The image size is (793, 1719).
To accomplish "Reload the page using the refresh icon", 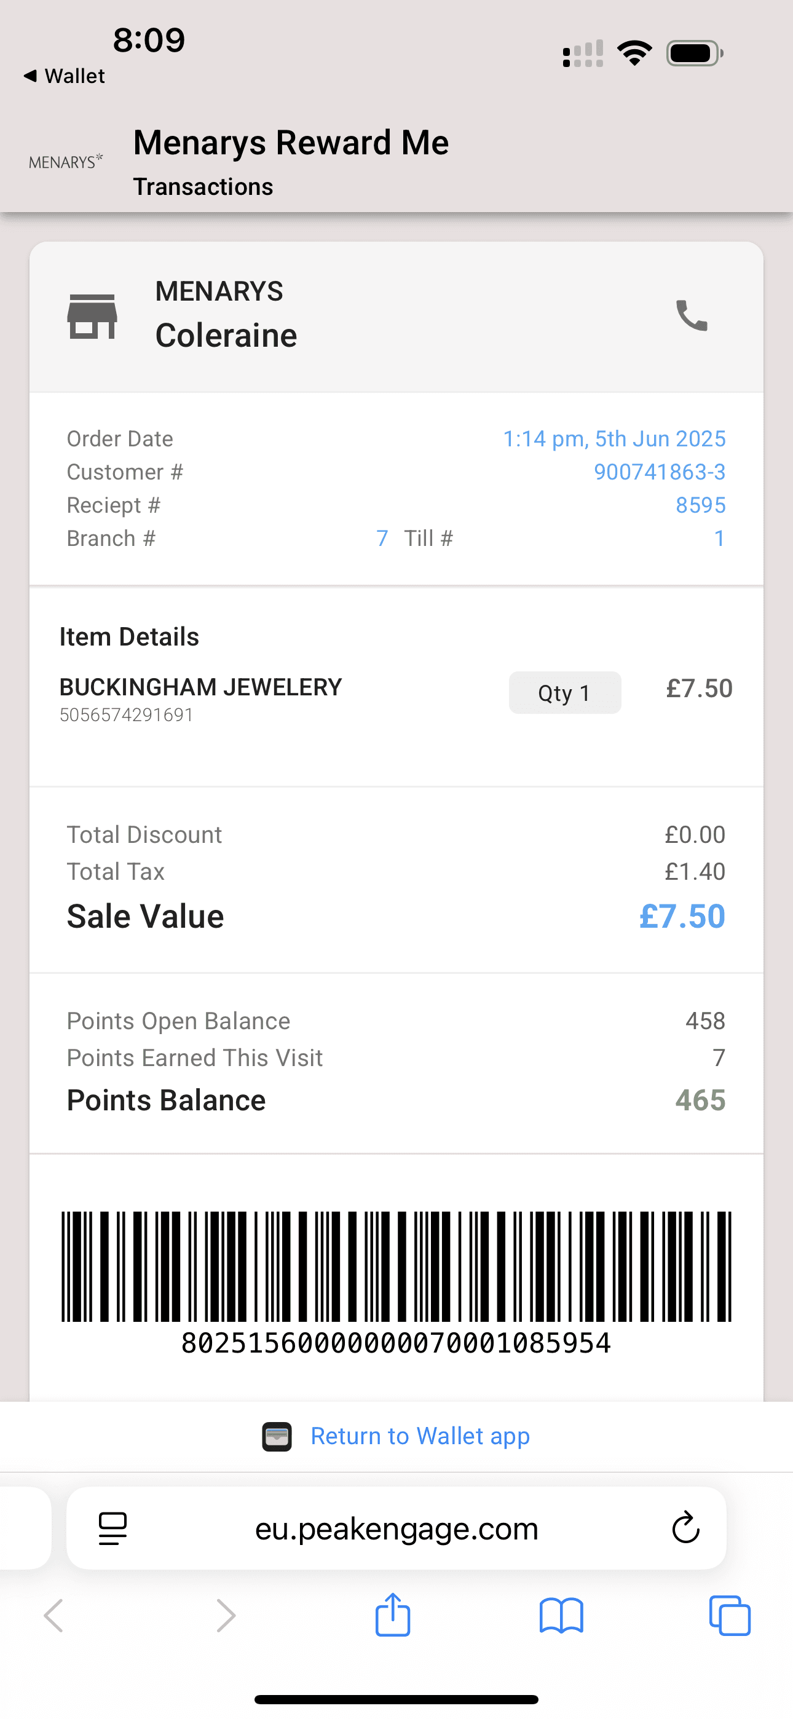I will [x=684, y=1528].
